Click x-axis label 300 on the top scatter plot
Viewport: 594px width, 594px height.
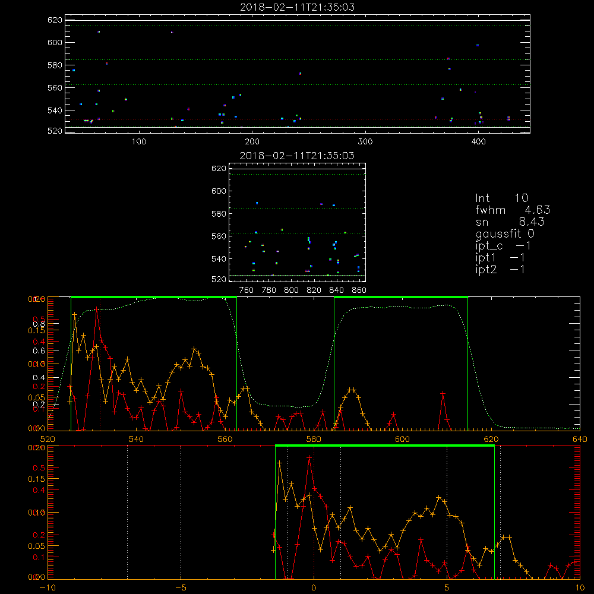pyautogui.click(x=365, y=142)
